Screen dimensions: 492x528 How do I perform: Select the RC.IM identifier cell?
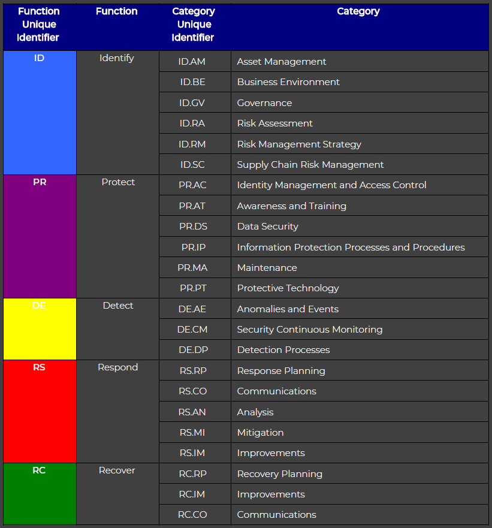pos(195,494)
